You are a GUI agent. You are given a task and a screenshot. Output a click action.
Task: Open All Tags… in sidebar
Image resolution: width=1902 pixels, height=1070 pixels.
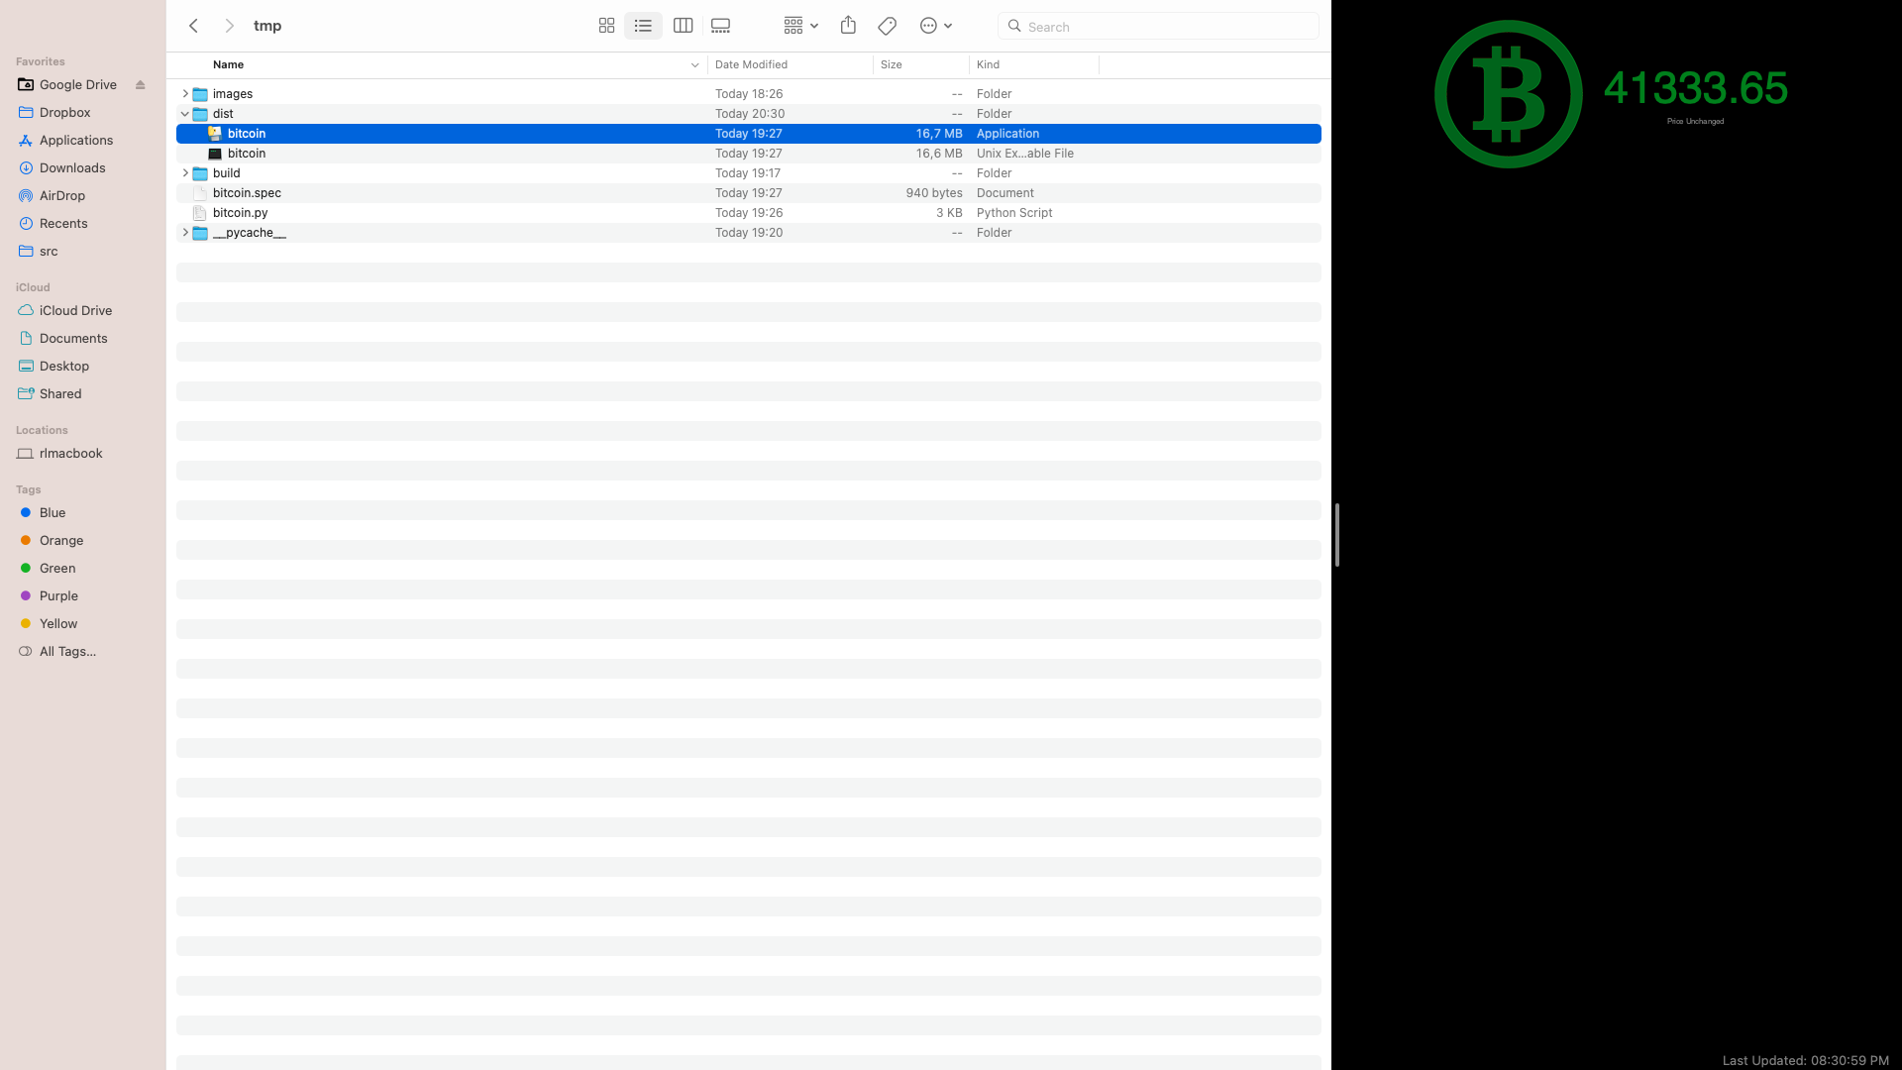pos(66,652)
